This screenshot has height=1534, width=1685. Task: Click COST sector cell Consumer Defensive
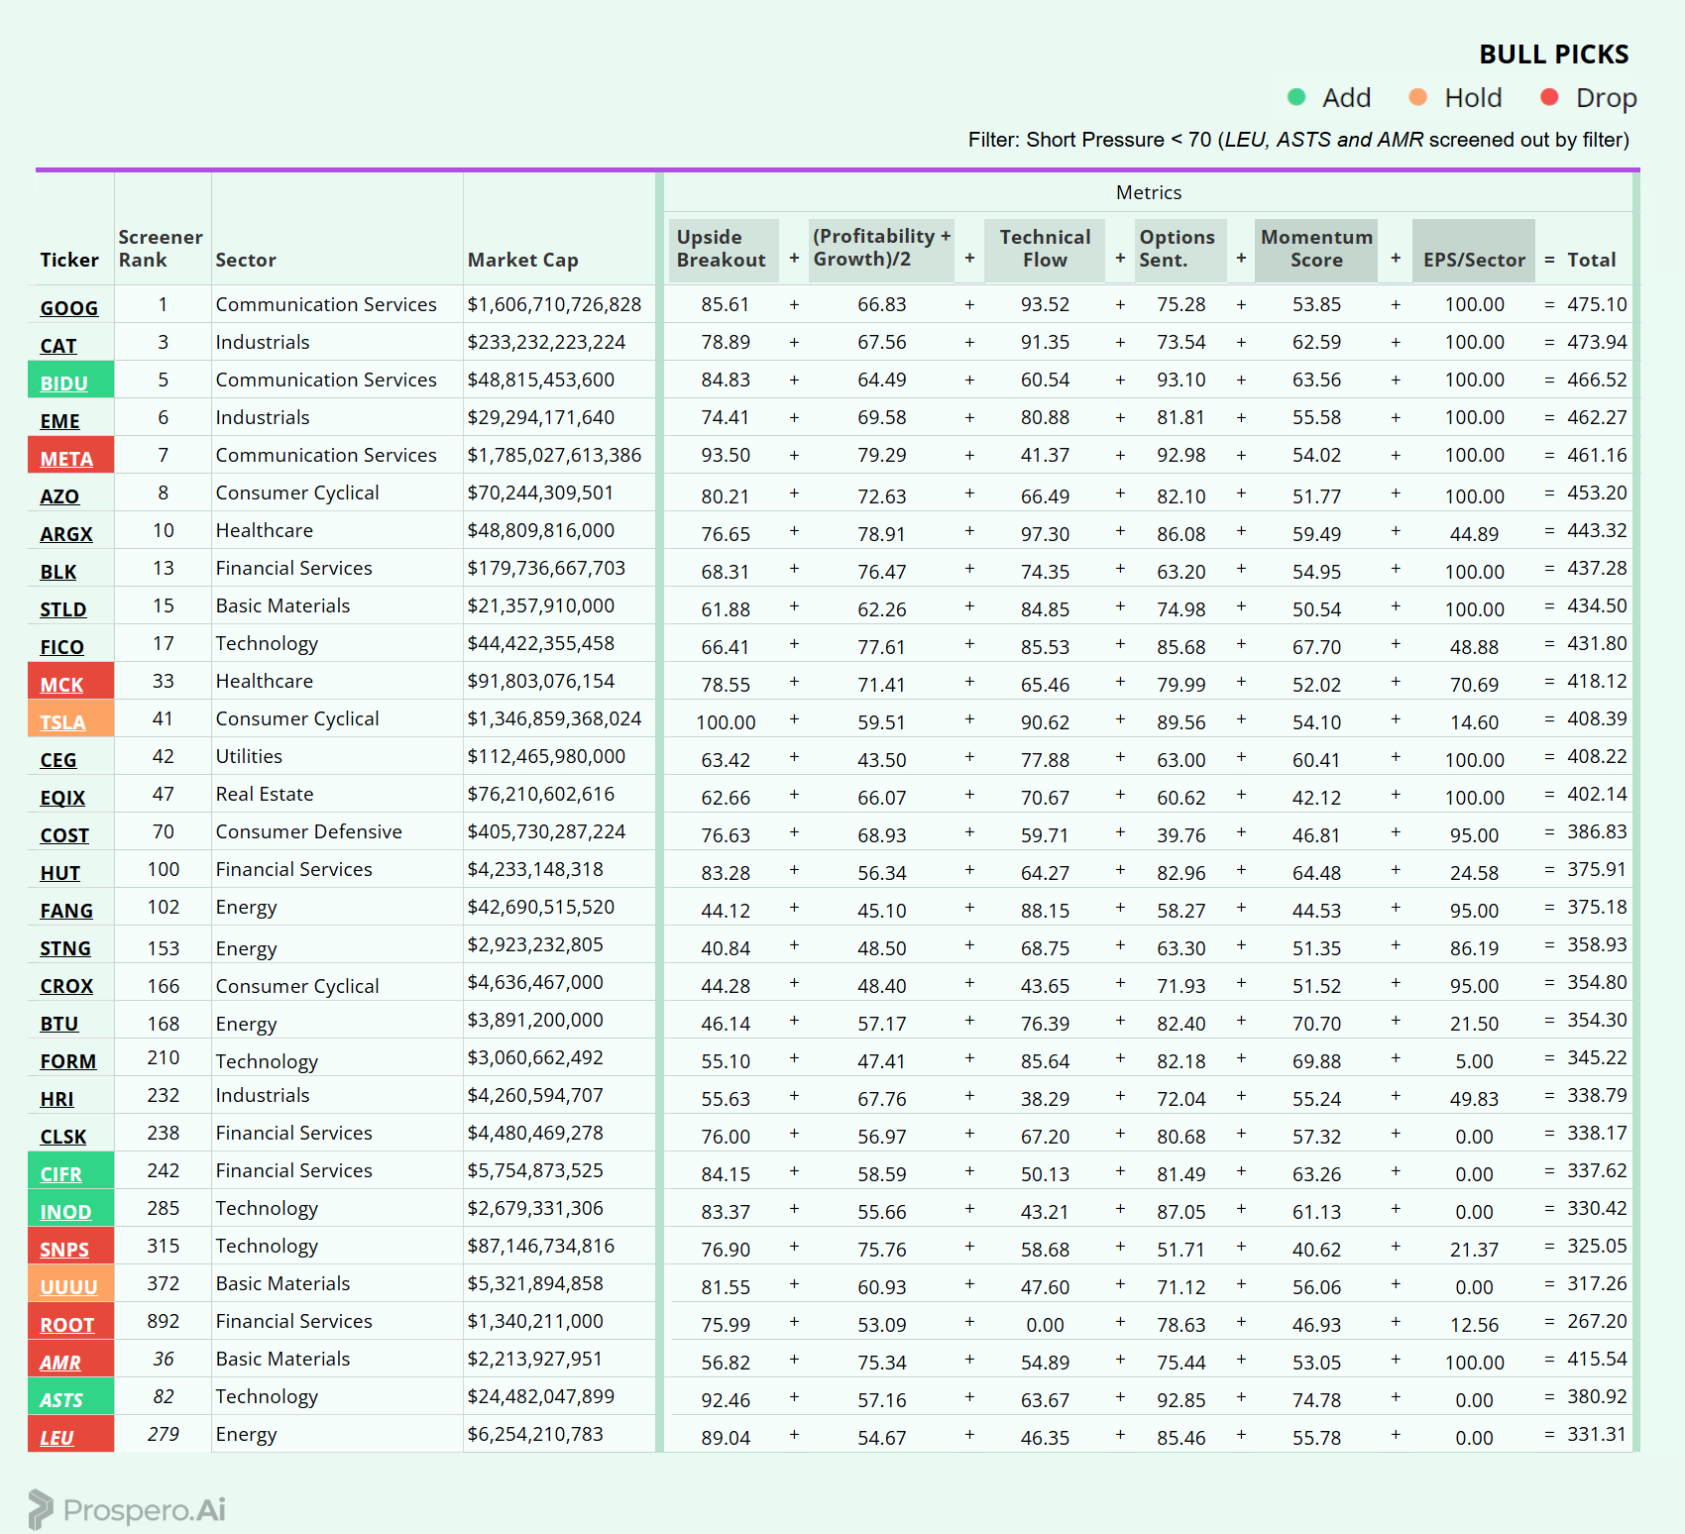(x=308, y=831)
